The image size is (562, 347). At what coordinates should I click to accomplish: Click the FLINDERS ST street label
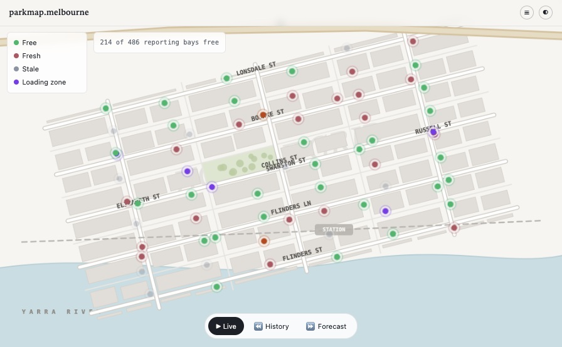click(302, 254)
